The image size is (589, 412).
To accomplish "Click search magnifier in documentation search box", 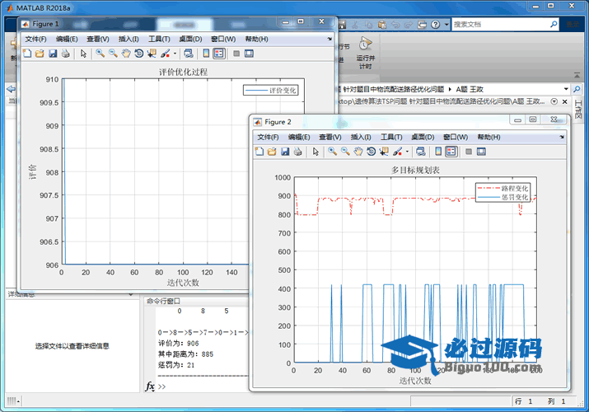I will pyautogui.click(x=554, y=25).
